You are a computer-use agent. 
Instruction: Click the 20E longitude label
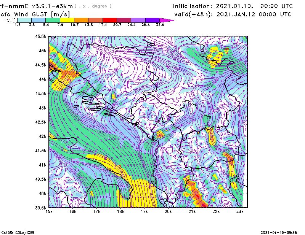pyautogui.click(x=168, y=212)
